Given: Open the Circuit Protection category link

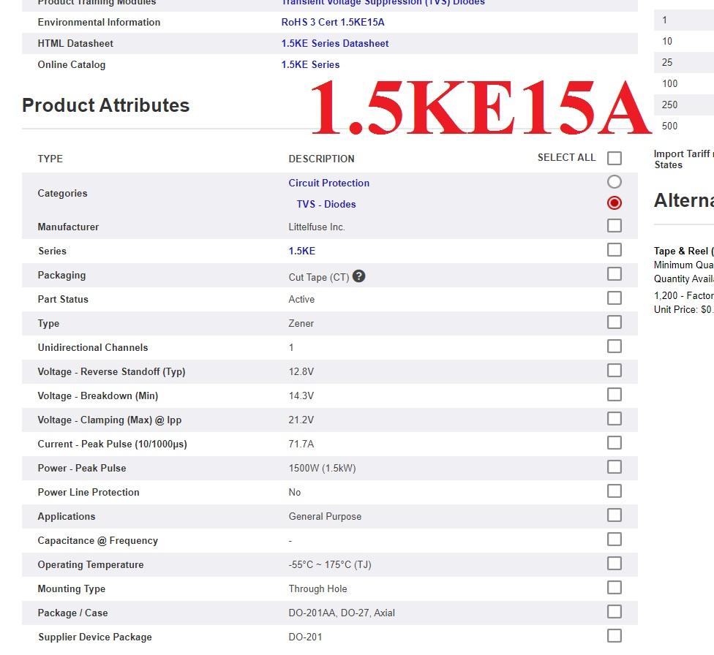Looking at the screenshot, I should coord(328,183).
